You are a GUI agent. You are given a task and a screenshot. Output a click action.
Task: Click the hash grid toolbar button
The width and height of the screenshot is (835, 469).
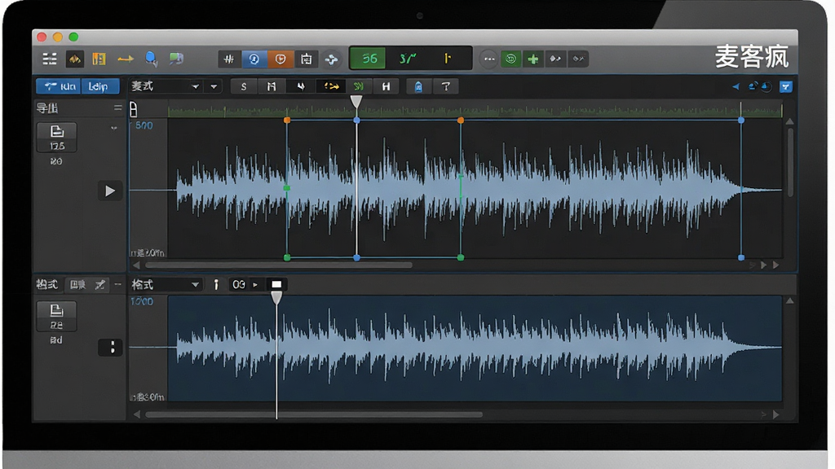coord(229,59)
